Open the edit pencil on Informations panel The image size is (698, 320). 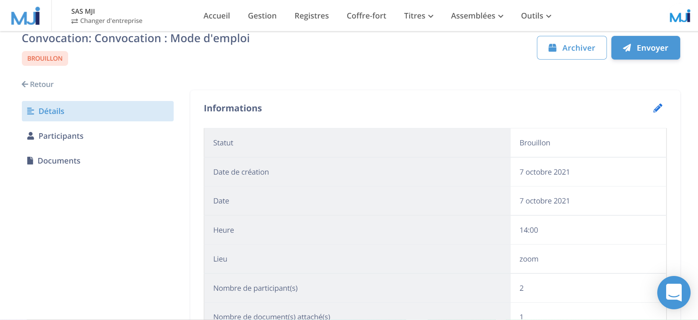658,108
